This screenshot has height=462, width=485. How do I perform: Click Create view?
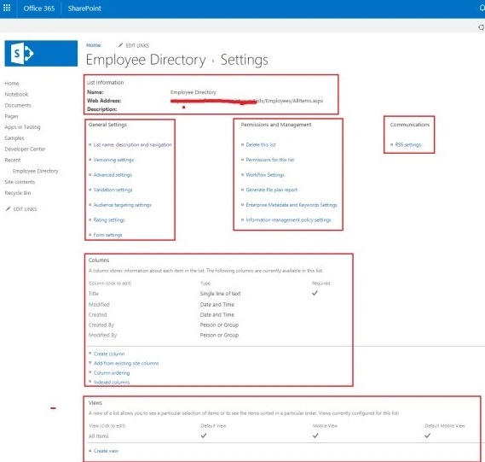pos(106,451)
